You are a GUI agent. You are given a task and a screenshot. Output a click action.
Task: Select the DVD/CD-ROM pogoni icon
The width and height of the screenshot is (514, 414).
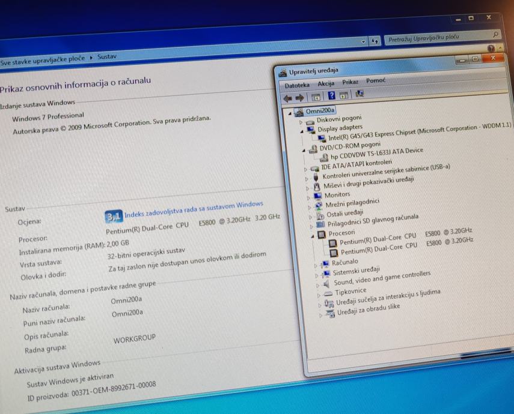[313, 149]
